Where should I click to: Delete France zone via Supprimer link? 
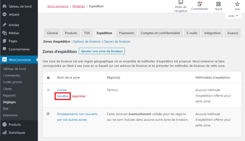coord(78,96)
